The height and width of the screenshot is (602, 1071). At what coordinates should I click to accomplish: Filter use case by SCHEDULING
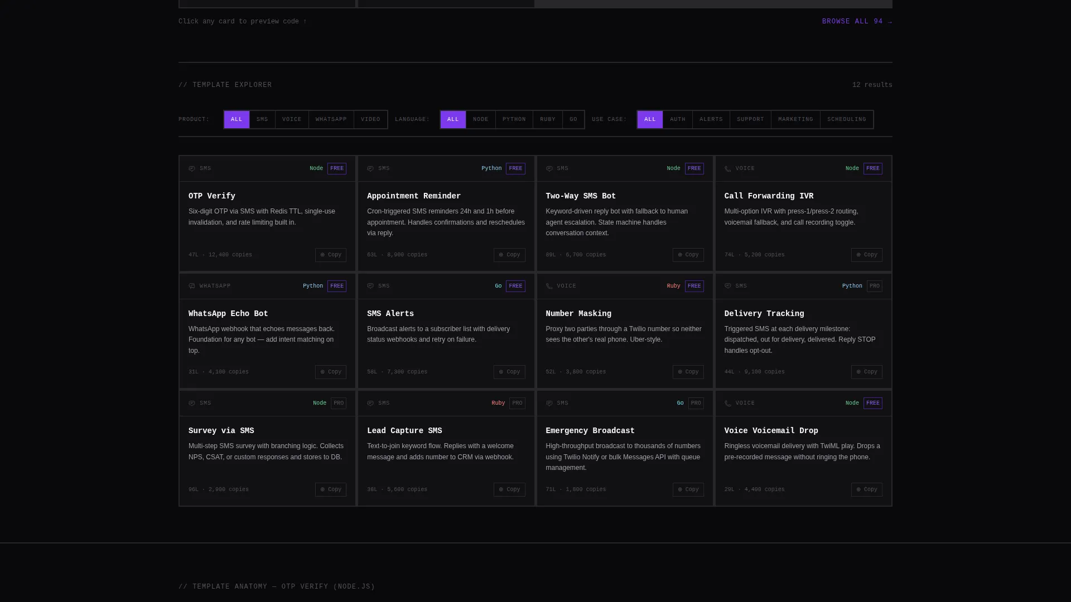point(847,119)
